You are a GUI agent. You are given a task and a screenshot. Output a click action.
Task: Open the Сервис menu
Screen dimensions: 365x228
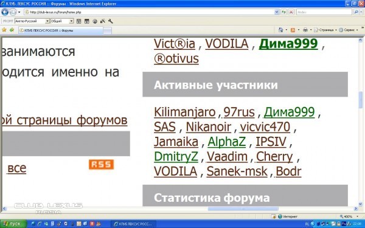348,30
